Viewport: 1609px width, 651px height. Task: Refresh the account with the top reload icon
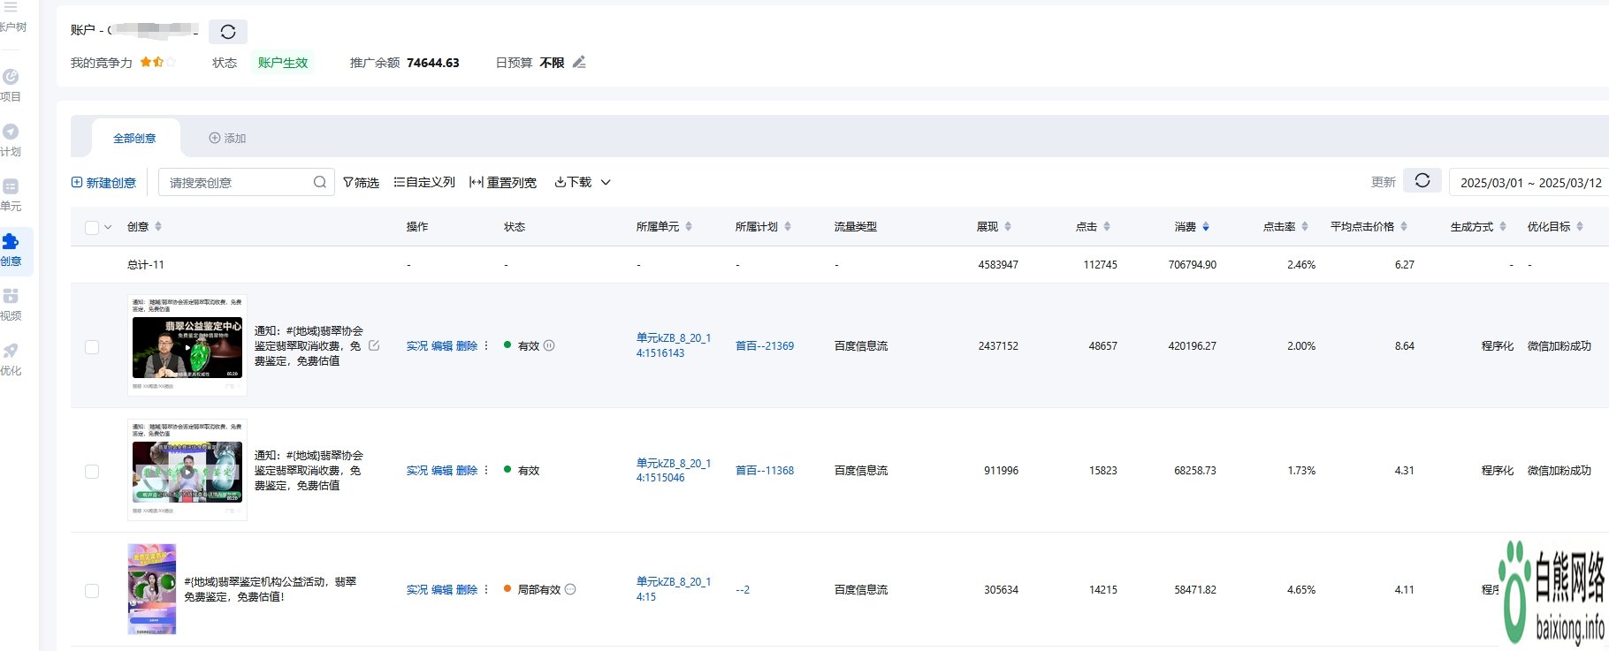point(228,32)
